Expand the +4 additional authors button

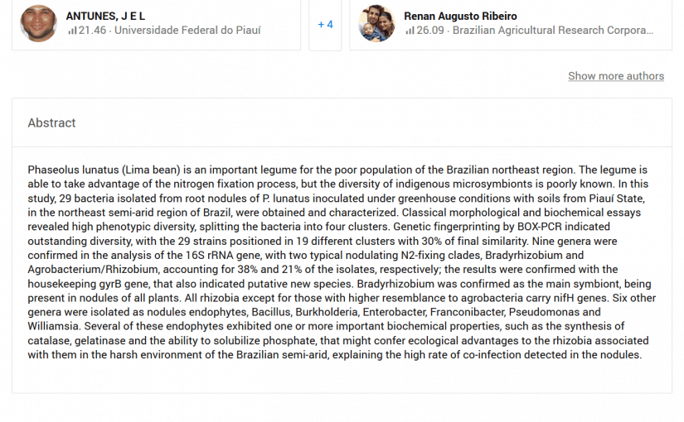click(325, 25)
